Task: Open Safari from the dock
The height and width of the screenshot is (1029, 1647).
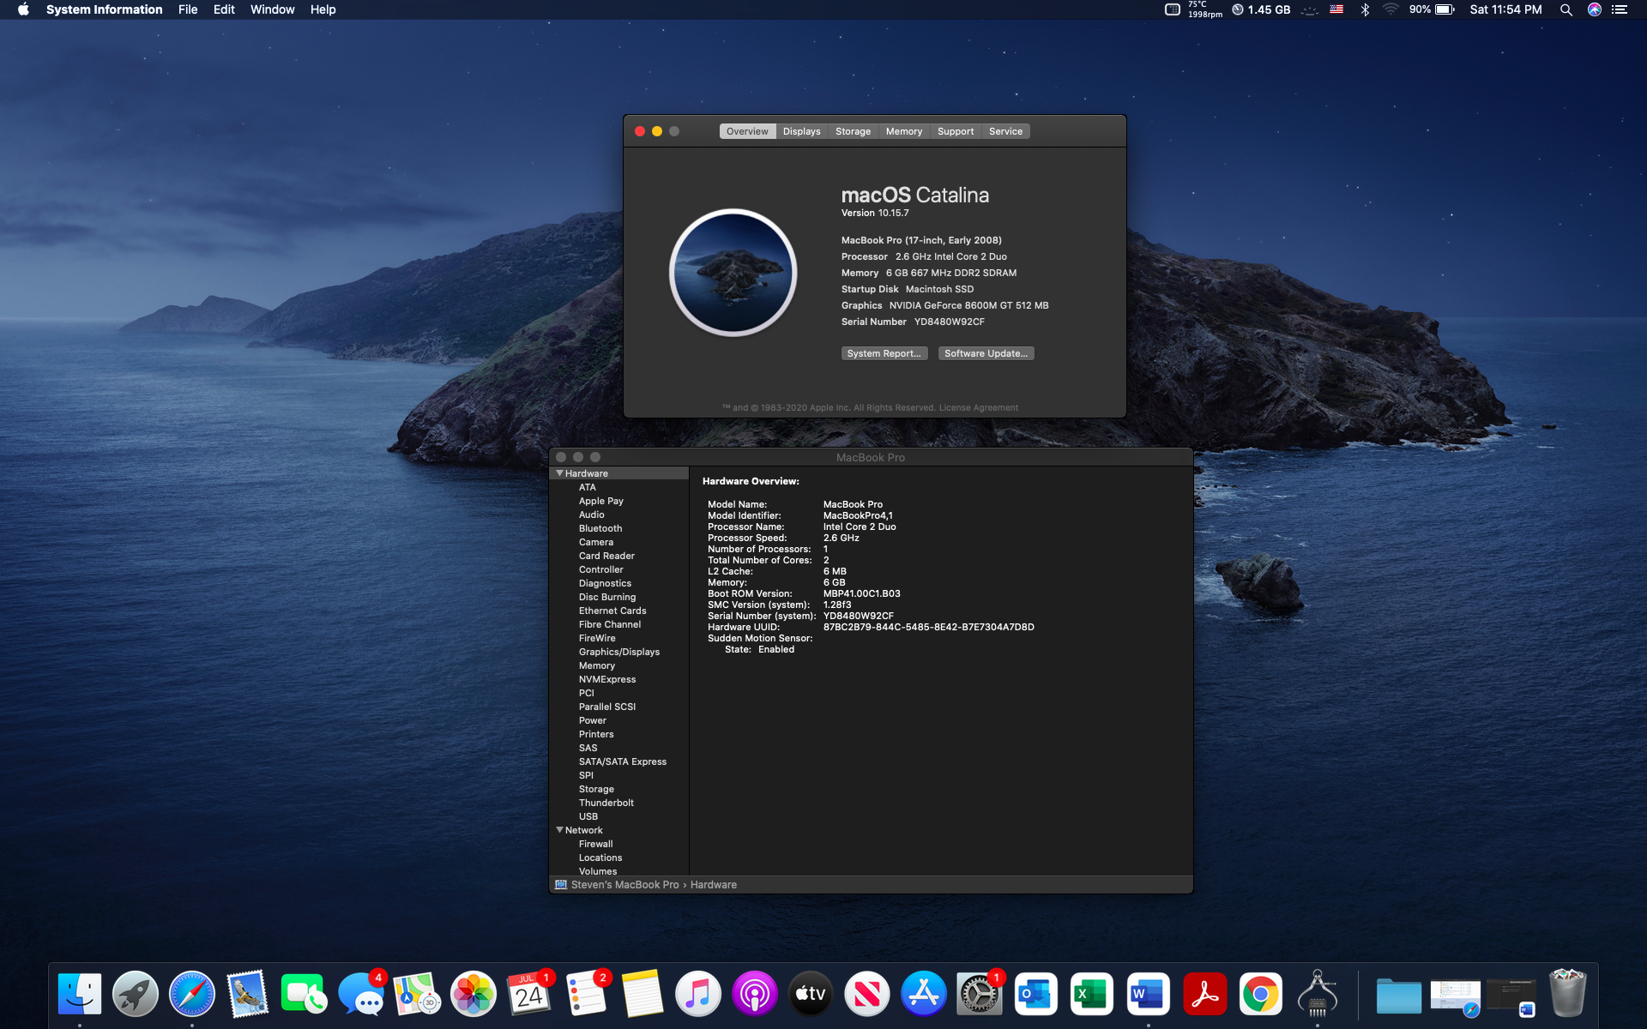Action: pos(192,994)
